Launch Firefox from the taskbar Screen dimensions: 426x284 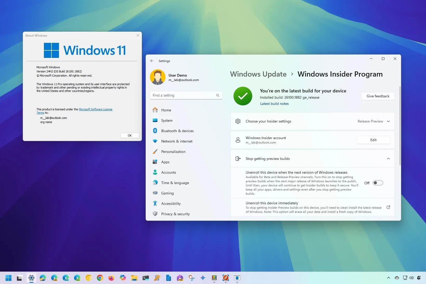(111, 278)
